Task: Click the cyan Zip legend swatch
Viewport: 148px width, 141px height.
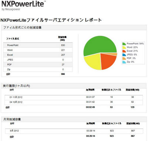Action: point(124,62)
